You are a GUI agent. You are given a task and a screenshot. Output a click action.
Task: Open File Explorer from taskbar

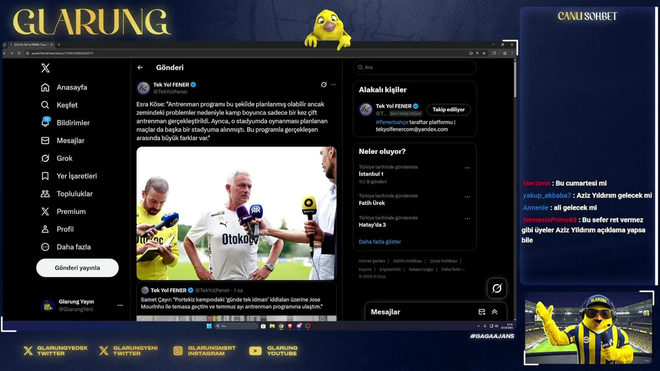272,326
